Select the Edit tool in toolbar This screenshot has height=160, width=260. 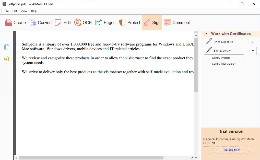click(x=63, y=22)
